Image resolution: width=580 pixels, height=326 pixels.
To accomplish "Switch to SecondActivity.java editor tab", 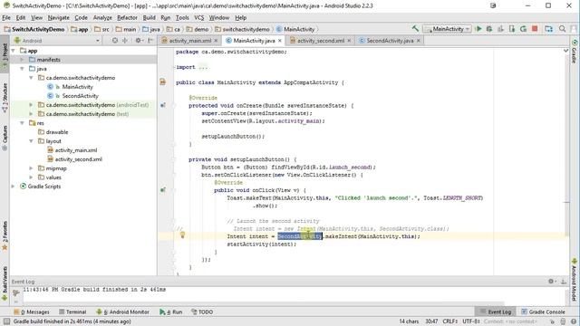I will (x=390, y=40).
